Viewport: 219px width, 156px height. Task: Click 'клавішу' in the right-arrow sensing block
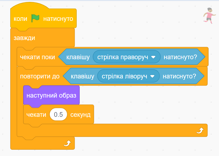(x=78, y=57)
